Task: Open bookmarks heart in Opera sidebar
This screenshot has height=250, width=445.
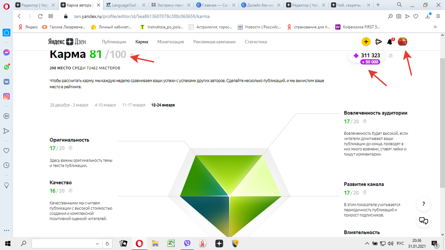Action: (x=6, y=150)
